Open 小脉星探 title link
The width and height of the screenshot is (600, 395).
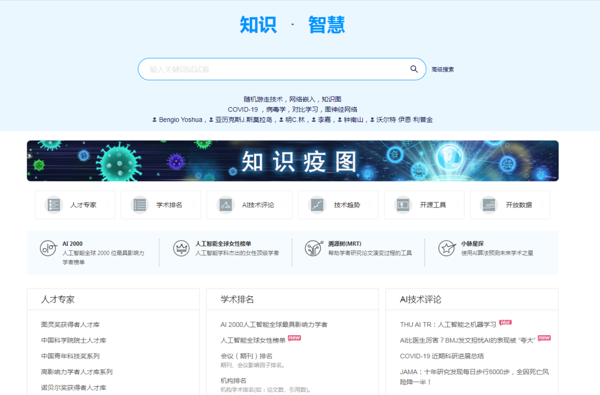(x=473, y=244)
